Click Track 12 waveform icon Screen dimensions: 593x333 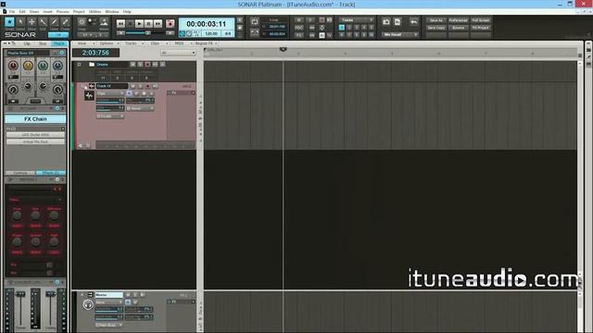coord(89,96)
